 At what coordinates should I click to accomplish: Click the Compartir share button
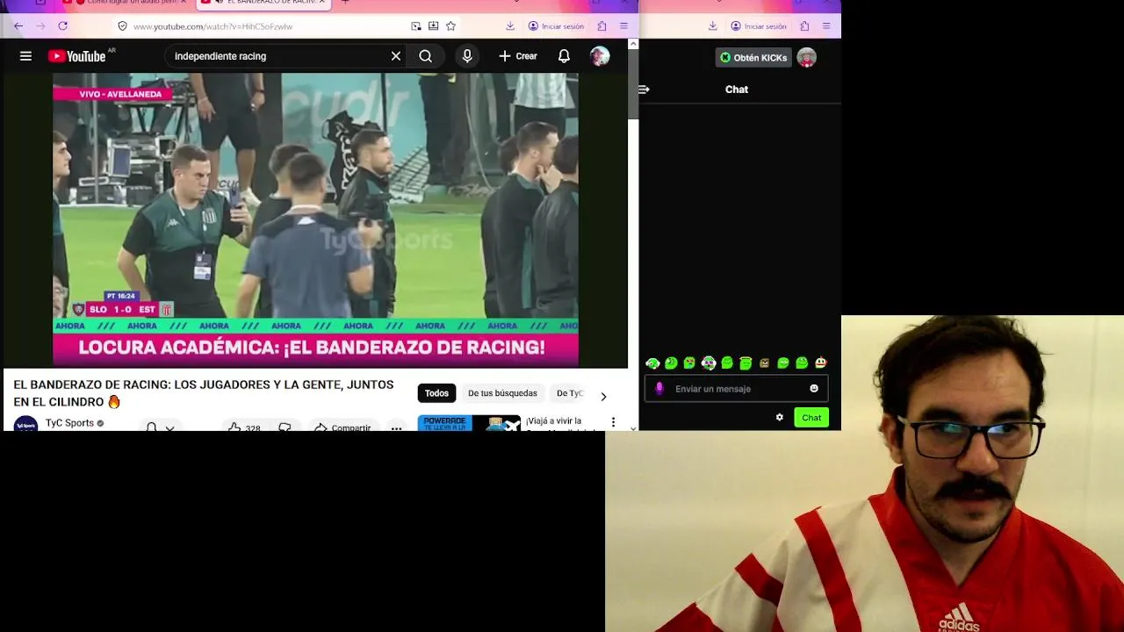pos(342,427)
